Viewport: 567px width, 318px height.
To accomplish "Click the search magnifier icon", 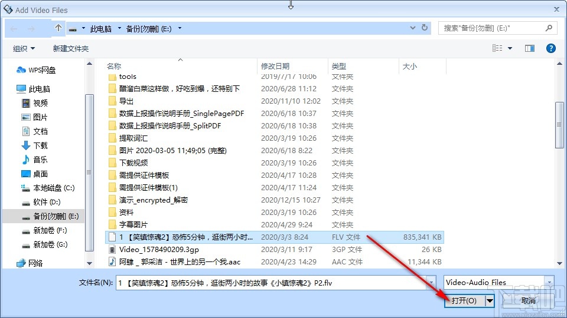I will (549, 28).
